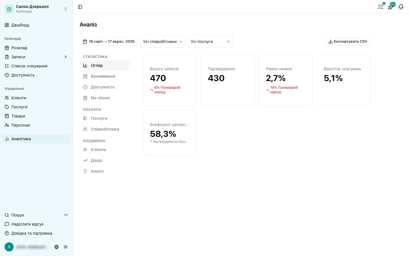This screenshot has width=409, height=256.
Task: Select Аналітика in the sidebar
Action: coord(36,139)
